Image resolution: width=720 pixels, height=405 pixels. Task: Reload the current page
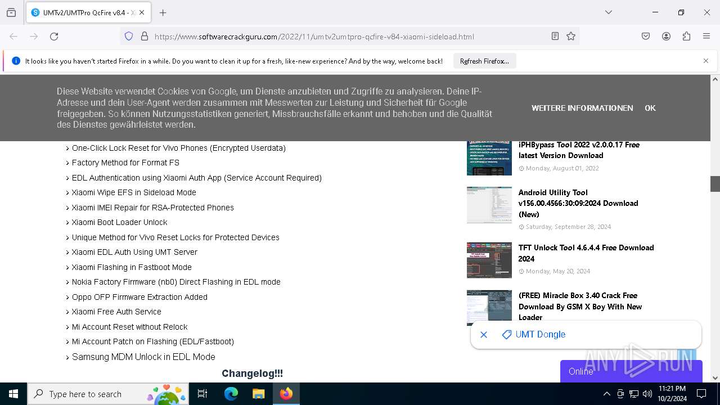(x=54, y=36)
